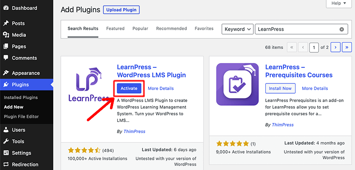Open Installed Plugins submenu item
Viewport: 355px width, 170px height.
click(x=21, y=98)
